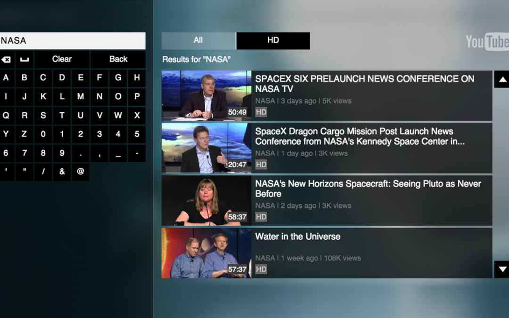Click the letter G key
Viewport: 509px width, 318px height.
(x=118, y=78)
